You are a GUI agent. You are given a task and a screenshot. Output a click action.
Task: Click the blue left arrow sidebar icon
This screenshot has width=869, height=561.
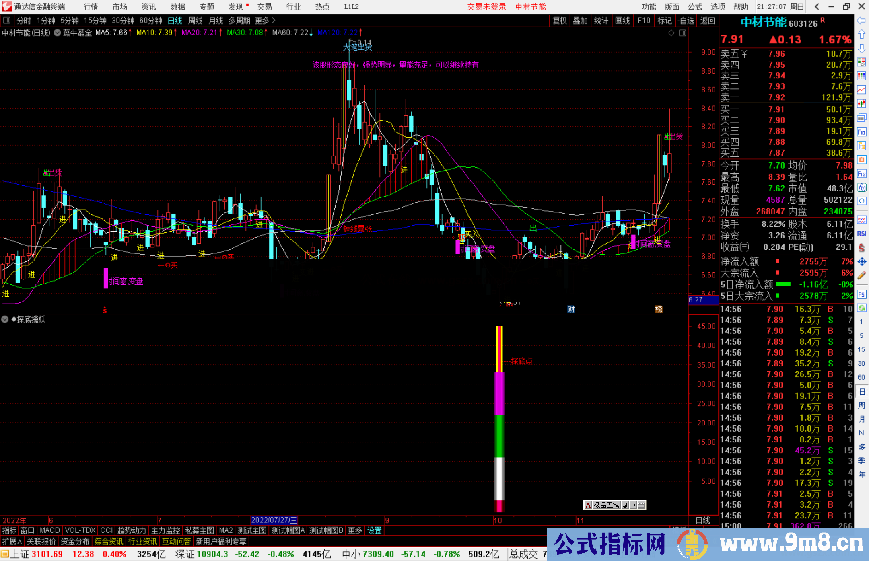[x=861, y=21]
